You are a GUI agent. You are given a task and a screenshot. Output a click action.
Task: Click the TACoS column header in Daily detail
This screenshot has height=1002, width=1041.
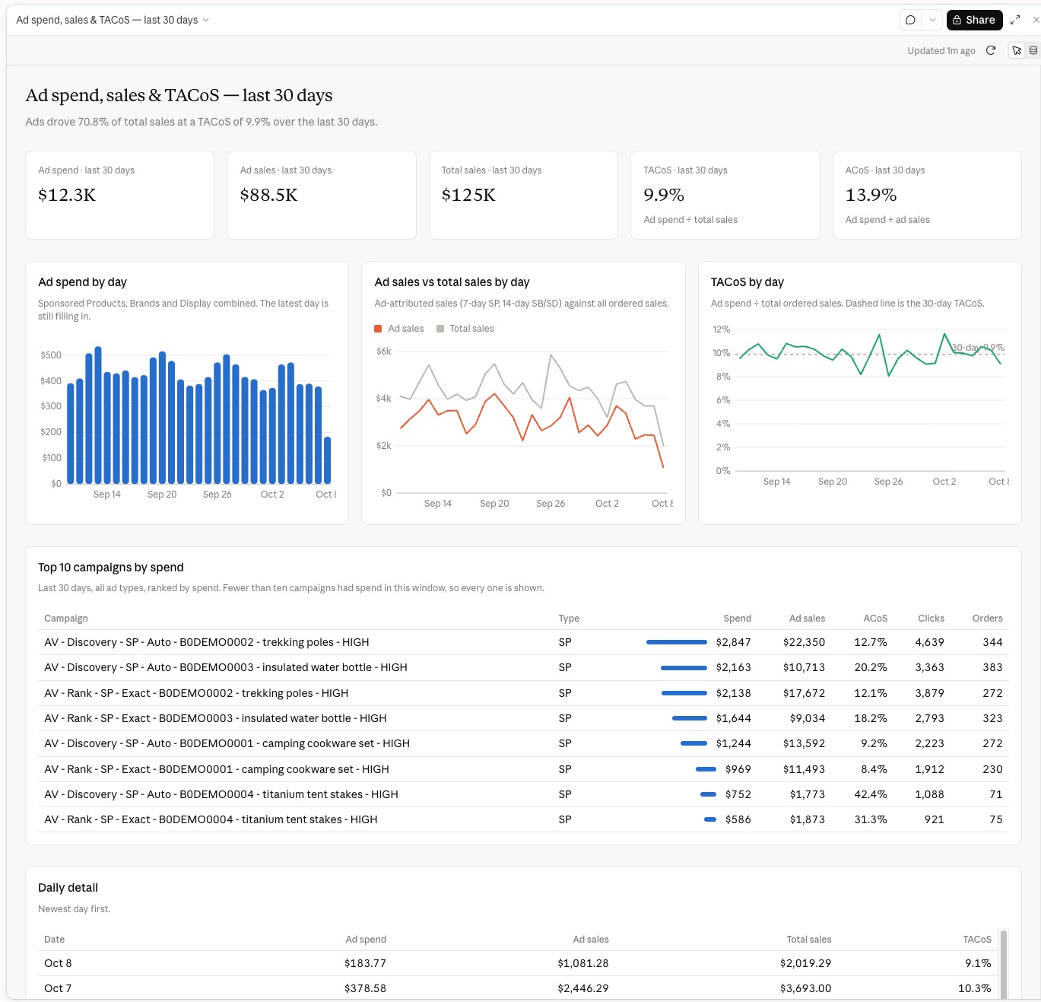tap(977, 940)
